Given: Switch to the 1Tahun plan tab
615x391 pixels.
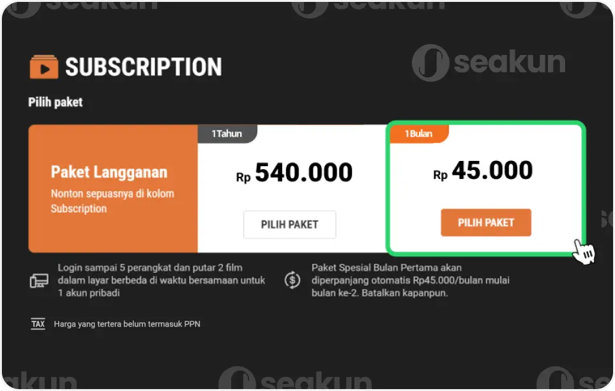Looking at the screenshot, I should [227, 133].
